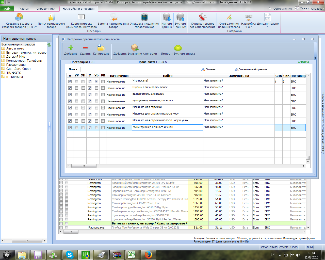
Task: Click the navigation panel horizontal scrollbar
Action: 27,240
